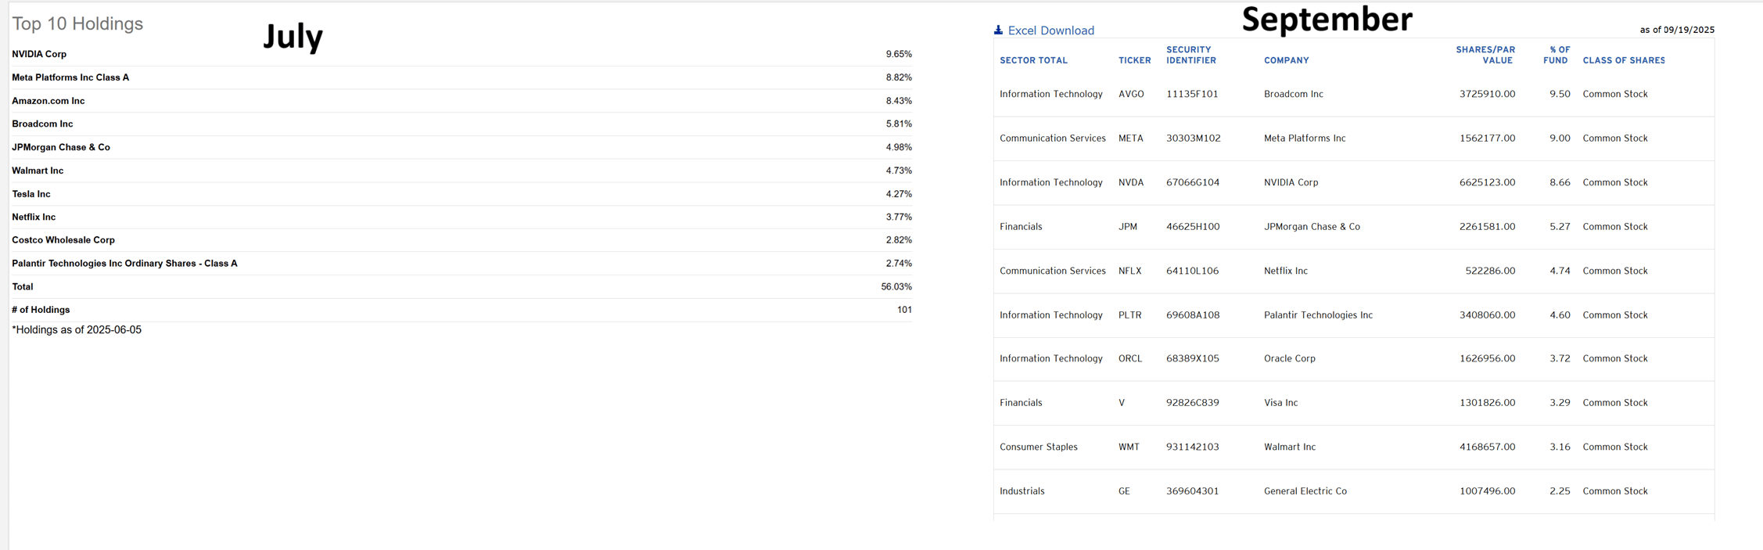Click the SHARES/PAR VALUE column header

coord(1485,55)
